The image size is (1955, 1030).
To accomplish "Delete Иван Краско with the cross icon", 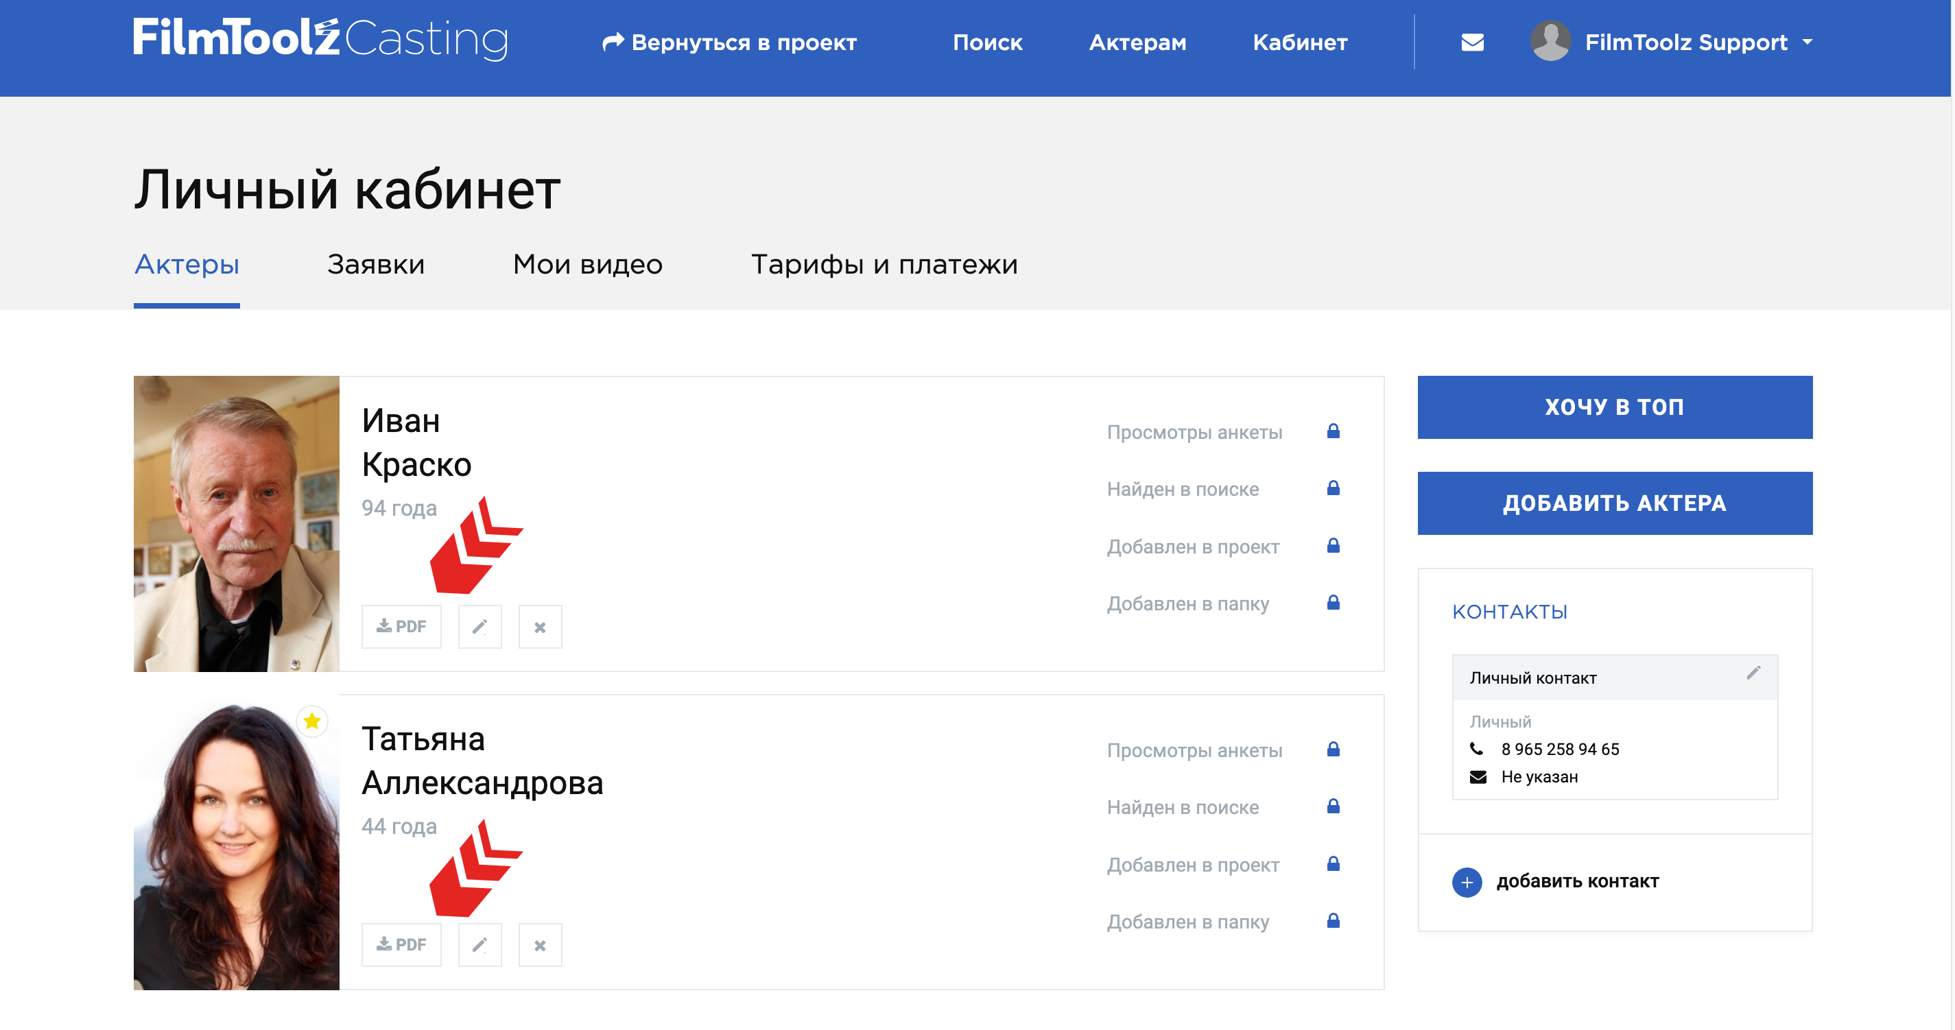I will [541, 627].
